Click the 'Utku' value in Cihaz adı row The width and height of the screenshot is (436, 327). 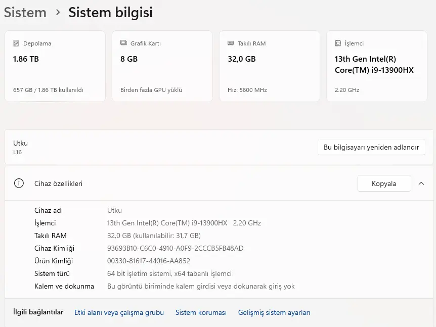click(114, 211)
